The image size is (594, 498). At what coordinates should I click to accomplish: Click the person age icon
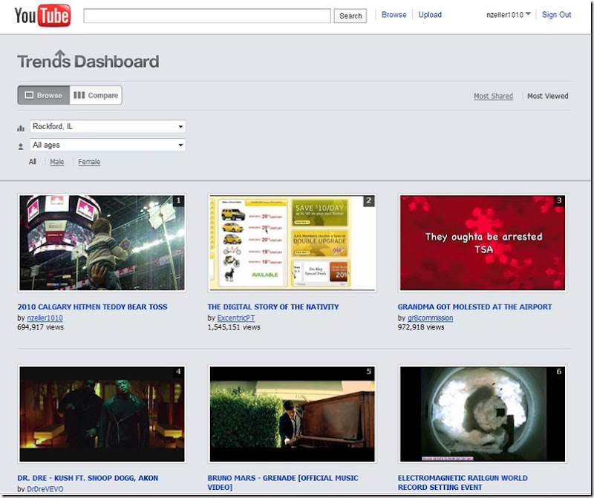tap(21, 146)
